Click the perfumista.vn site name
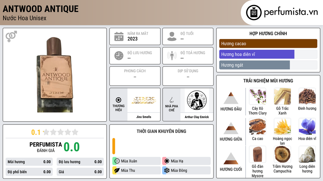The height and width of the screenshot is (181, 323). pyautogui.click(x=291, y=12)
